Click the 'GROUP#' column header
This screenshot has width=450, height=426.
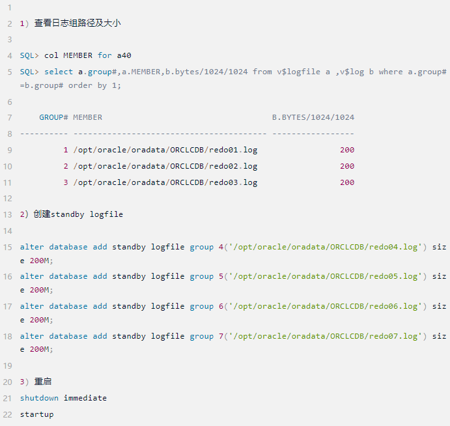pyautogui.click(x=54, y=117)
